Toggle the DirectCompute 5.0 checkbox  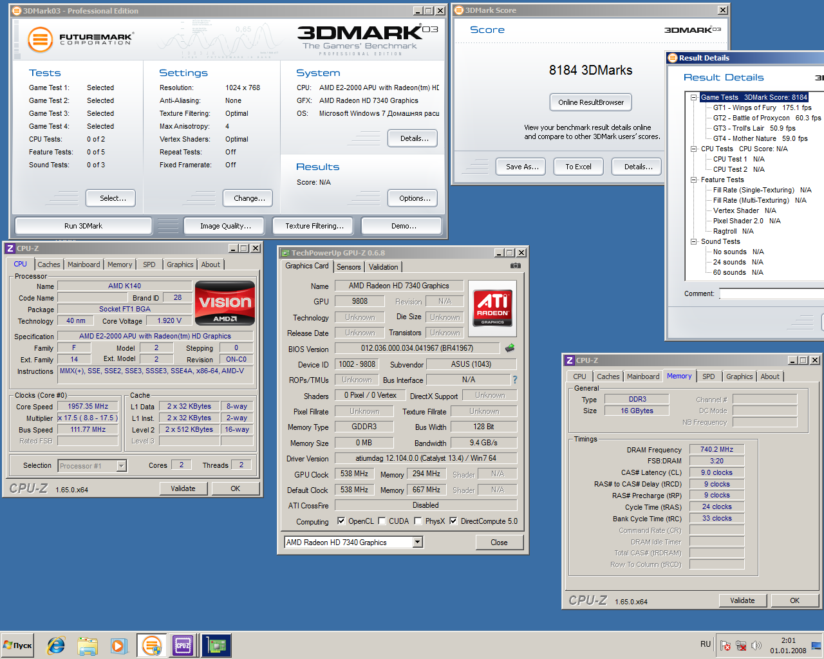coord(453,521)
